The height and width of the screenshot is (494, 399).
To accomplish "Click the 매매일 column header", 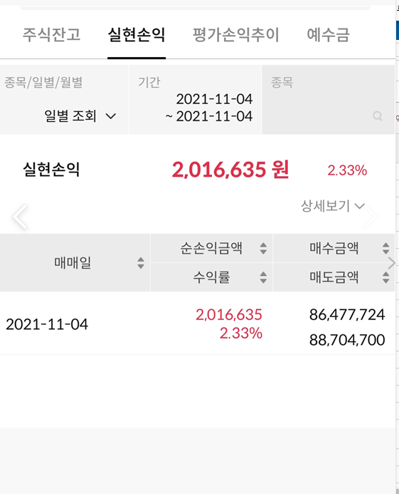I will tap(73, 263).
